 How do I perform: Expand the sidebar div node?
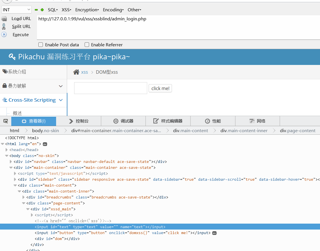15,180
